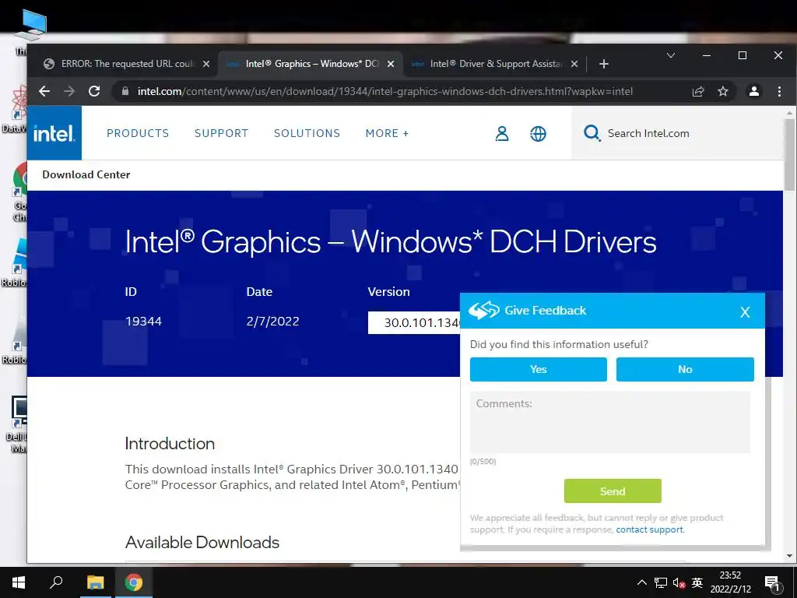The image size is (797, 598).
Task: Click the Introduction heading
Action: click(x=170, y=443)
